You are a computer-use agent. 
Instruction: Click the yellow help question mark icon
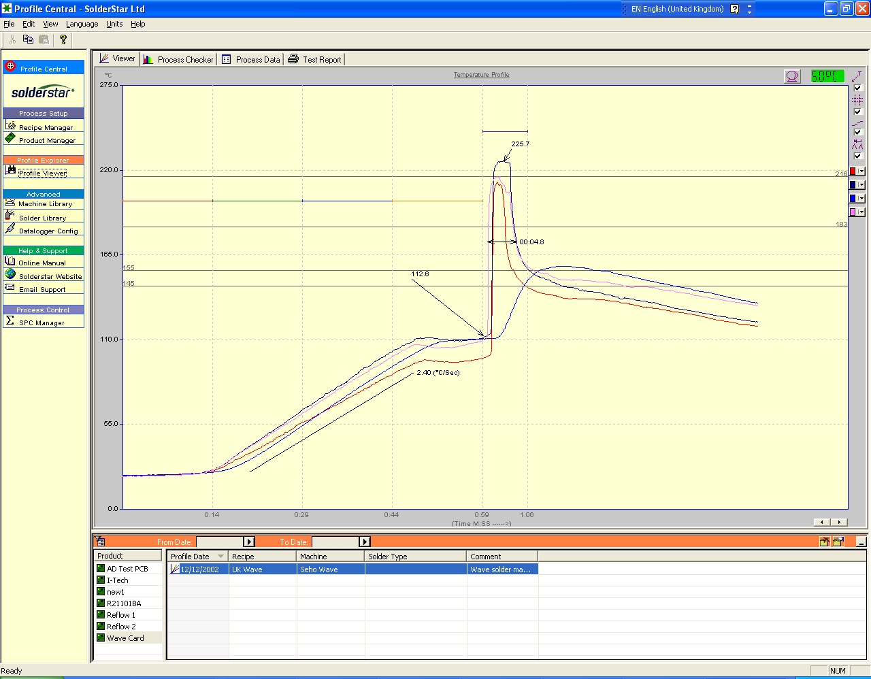[63, 39]
